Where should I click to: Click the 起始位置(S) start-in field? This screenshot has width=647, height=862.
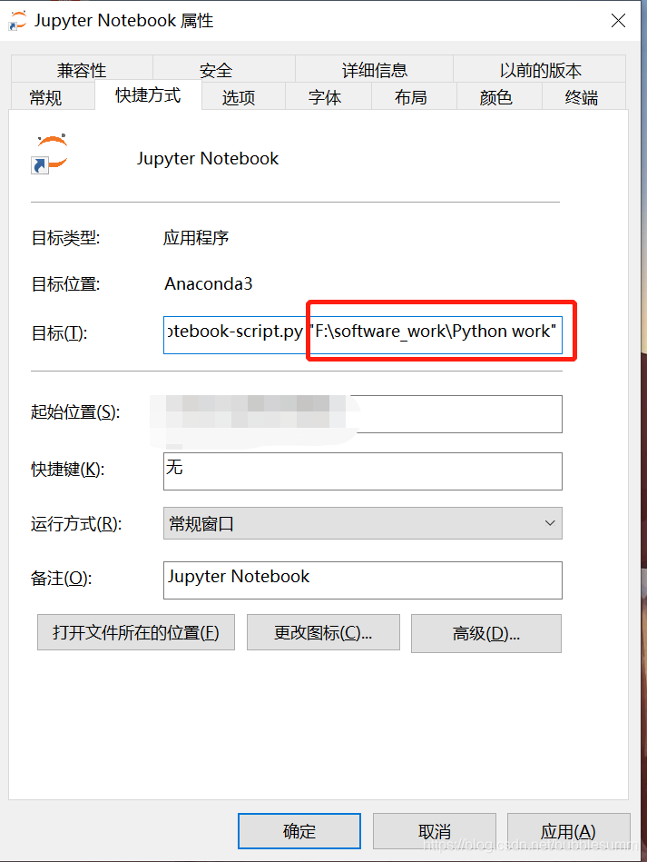tap(362, 414)
